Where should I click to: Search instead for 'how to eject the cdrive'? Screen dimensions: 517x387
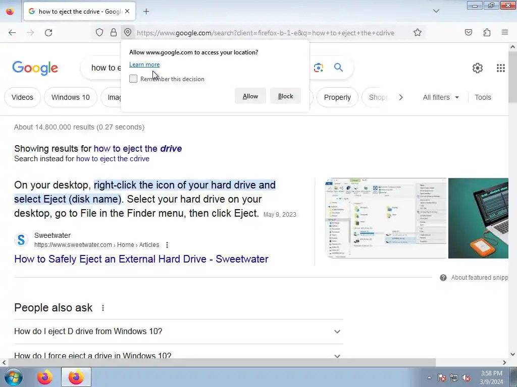pos(113,159)
